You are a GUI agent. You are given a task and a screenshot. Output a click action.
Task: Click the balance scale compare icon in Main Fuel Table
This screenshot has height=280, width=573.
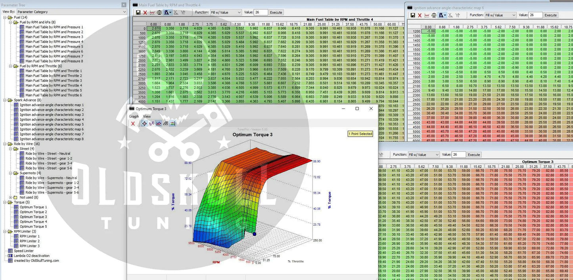tap(159, 13)
